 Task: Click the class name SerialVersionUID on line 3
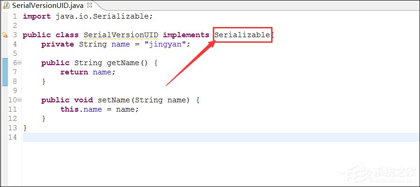point(121,35)
